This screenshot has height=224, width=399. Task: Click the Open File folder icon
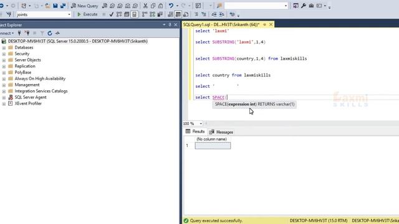tap(47, 6)
